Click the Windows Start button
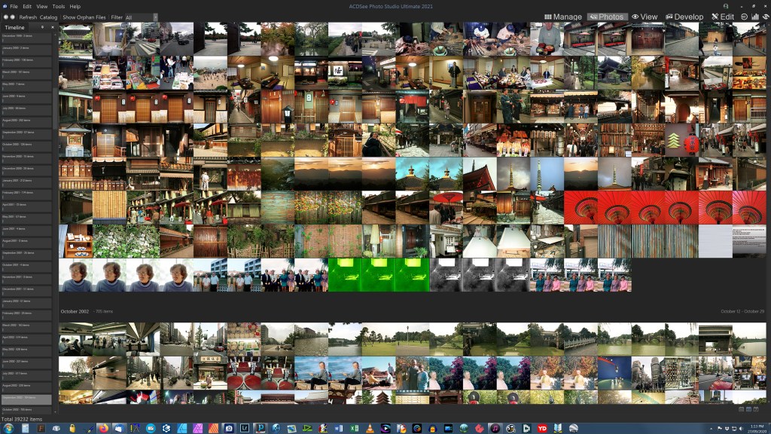The image size is (771, 434). pos(8,428)
